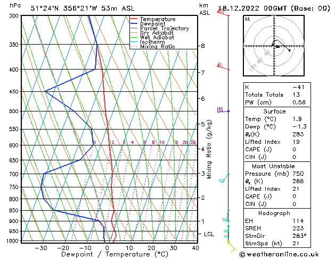Click the Dewpoint / Temperature (°C) axis title
Viewport: 335px width, 258px height.
click(115, 254)
